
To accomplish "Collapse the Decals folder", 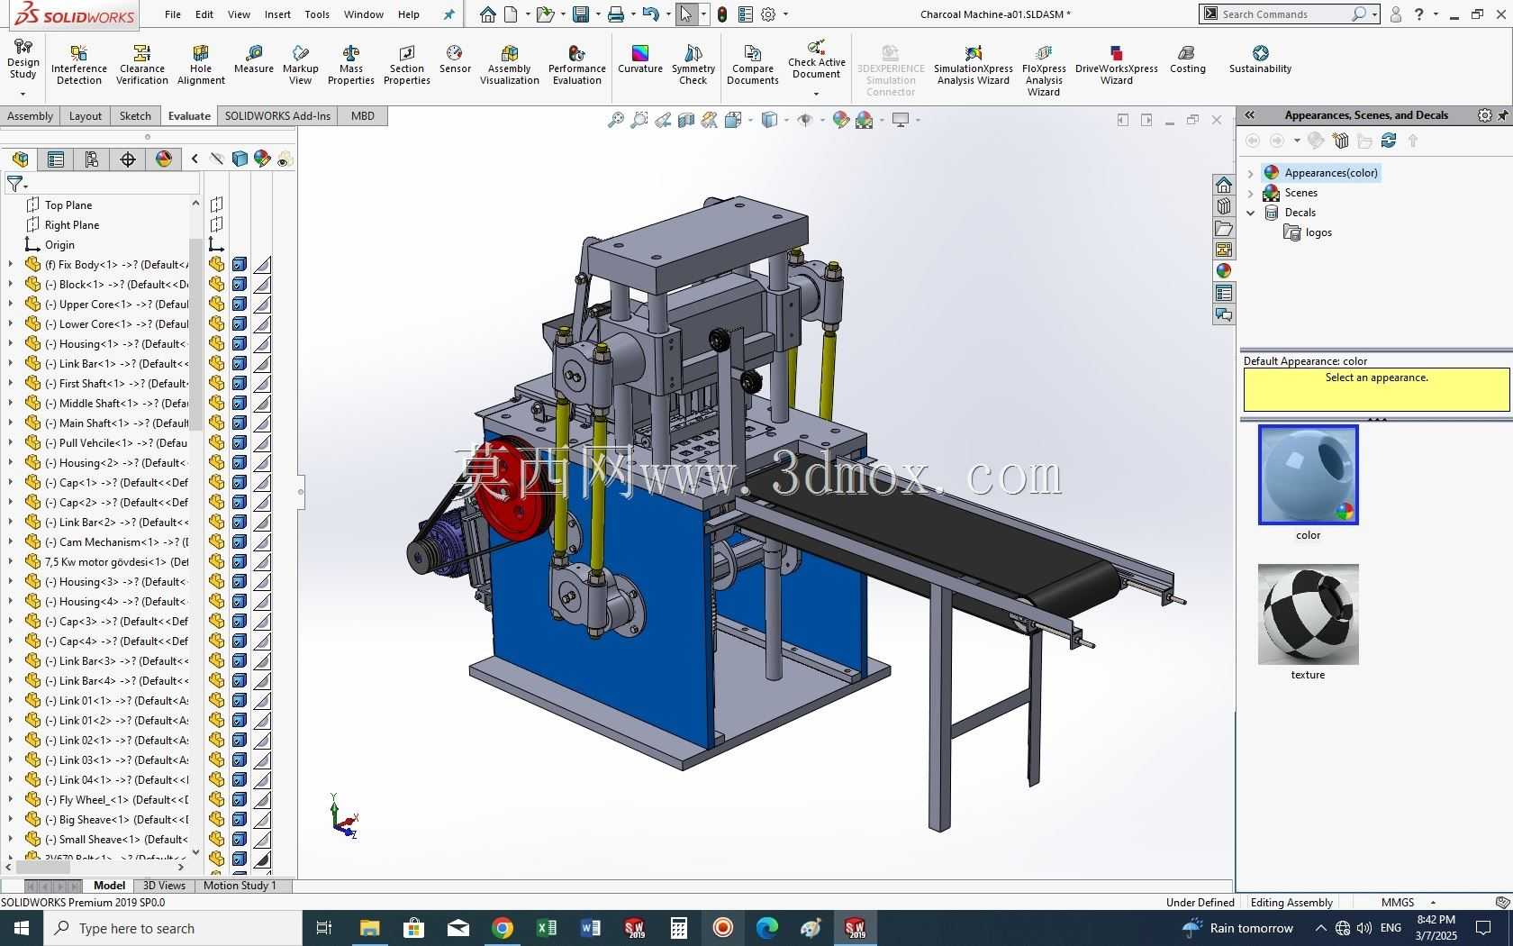I will tap(1250, 213).
